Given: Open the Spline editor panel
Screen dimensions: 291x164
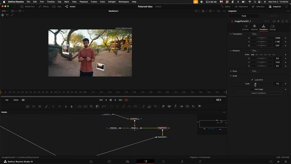Looking at the screenshot, I should [226, 6].
